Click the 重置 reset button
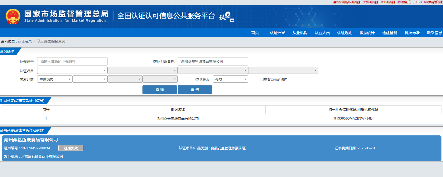This screenshot has width=443, height=177. (195, 90)
